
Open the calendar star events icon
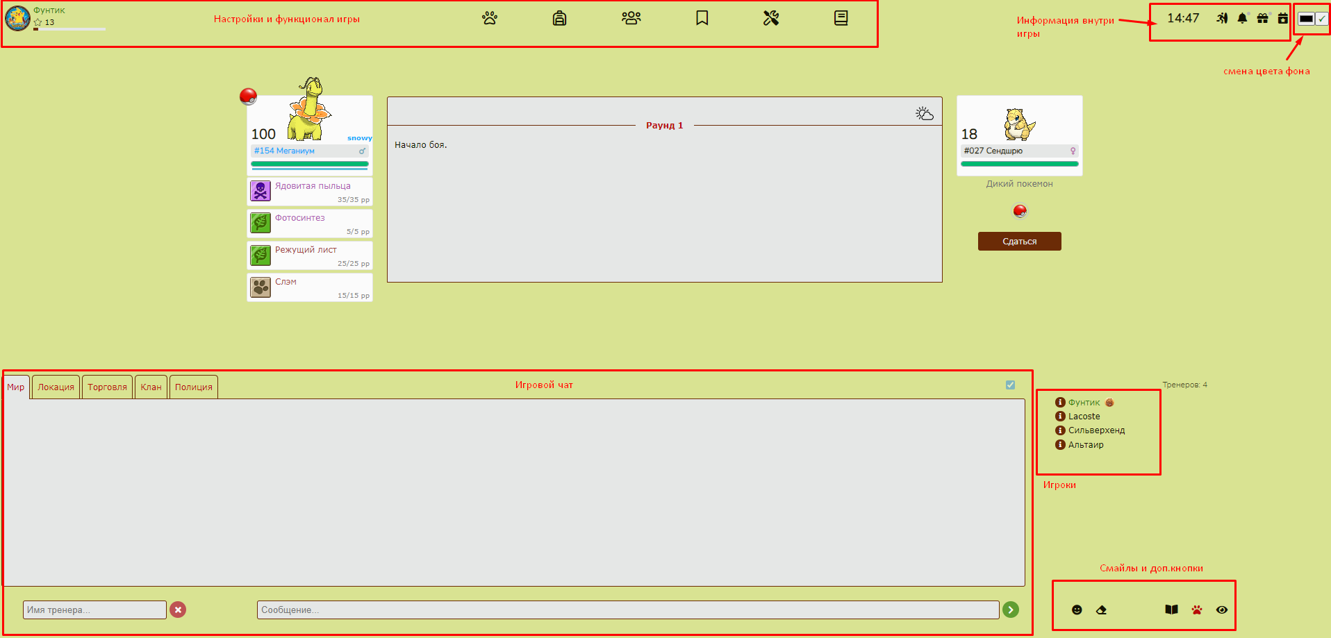click(1283, 18)
